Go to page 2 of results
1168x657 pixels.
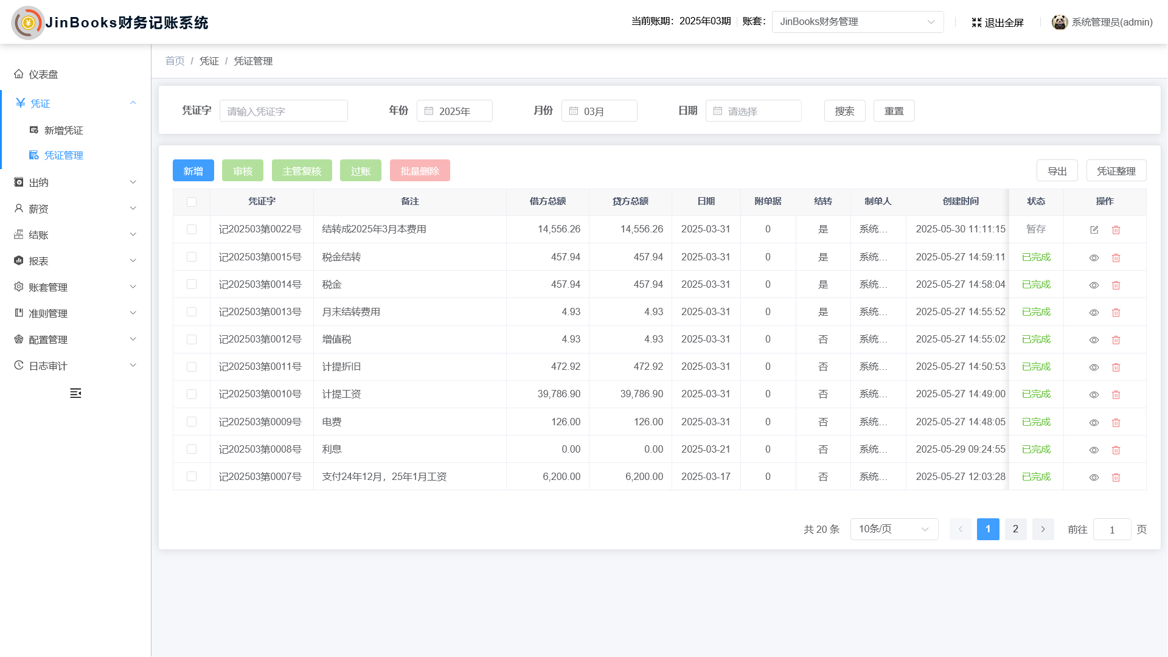point(1015,529)
